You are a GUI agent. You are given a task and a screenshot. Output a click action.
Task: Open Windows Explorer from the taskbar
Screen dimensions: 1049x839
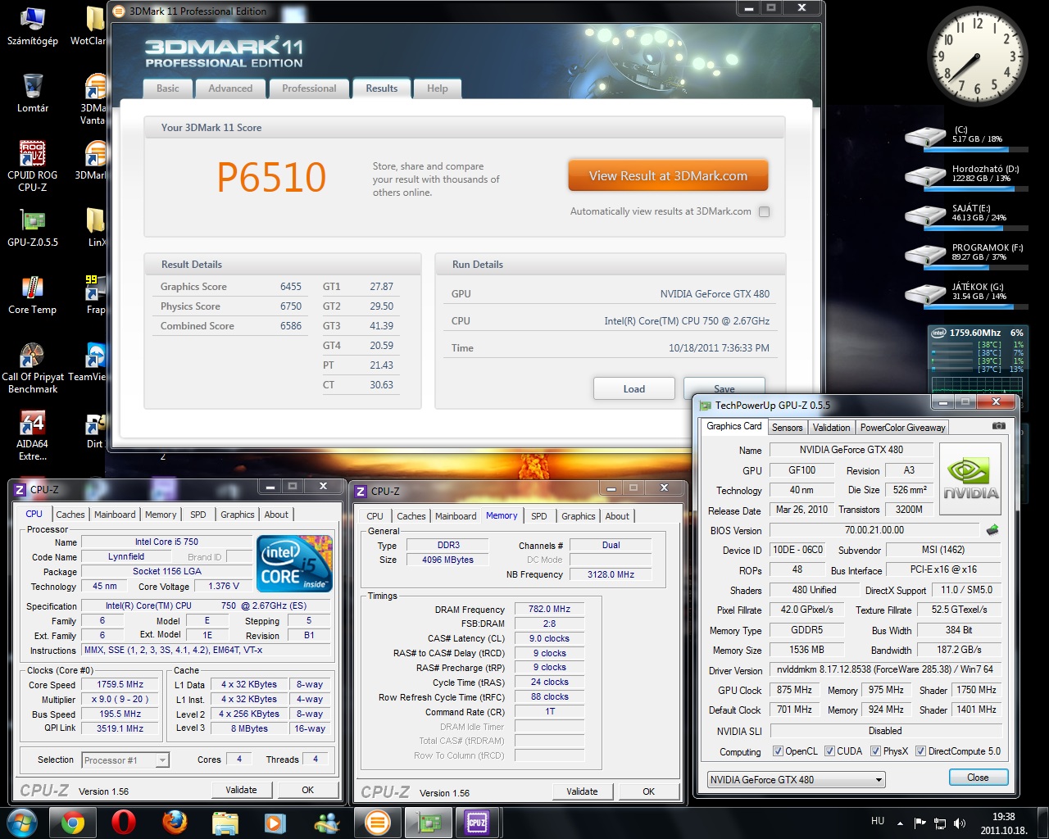point(225,822)
